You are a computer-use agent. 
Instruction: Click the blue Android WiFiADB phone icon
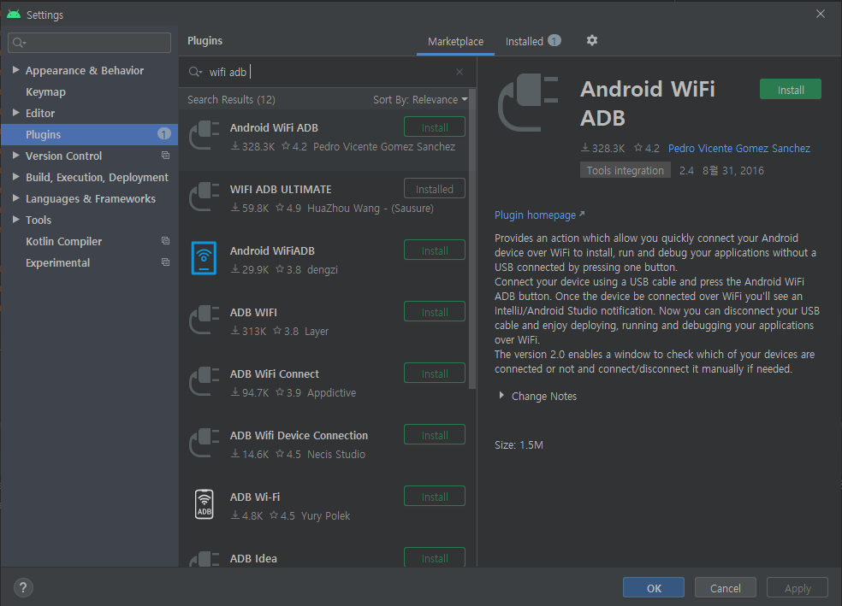[x=204, y=258]
